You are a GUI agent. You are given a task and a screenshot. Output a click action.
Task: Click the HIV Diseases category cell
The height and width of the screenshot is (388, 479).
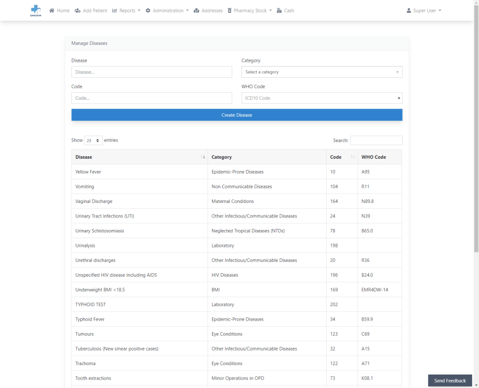click(266, 275)
